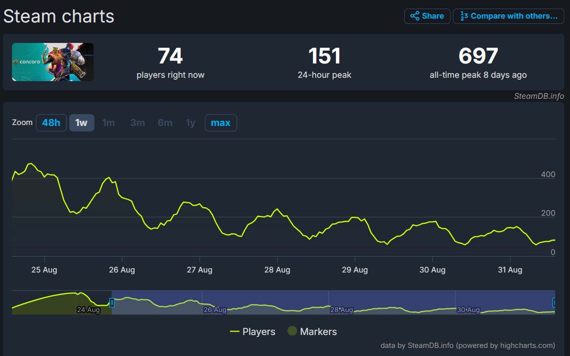Click the right navigator range handle
This screenshot has width=570, height=356.
click(x=554, y=302)
